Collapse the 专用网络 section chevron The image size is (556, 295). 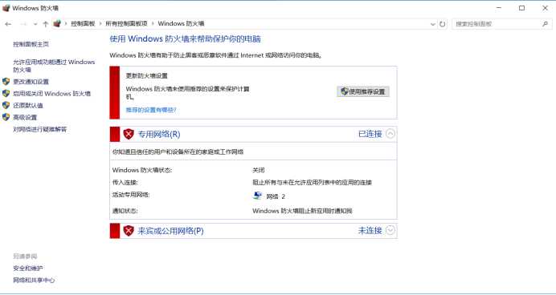click(390, 134)
